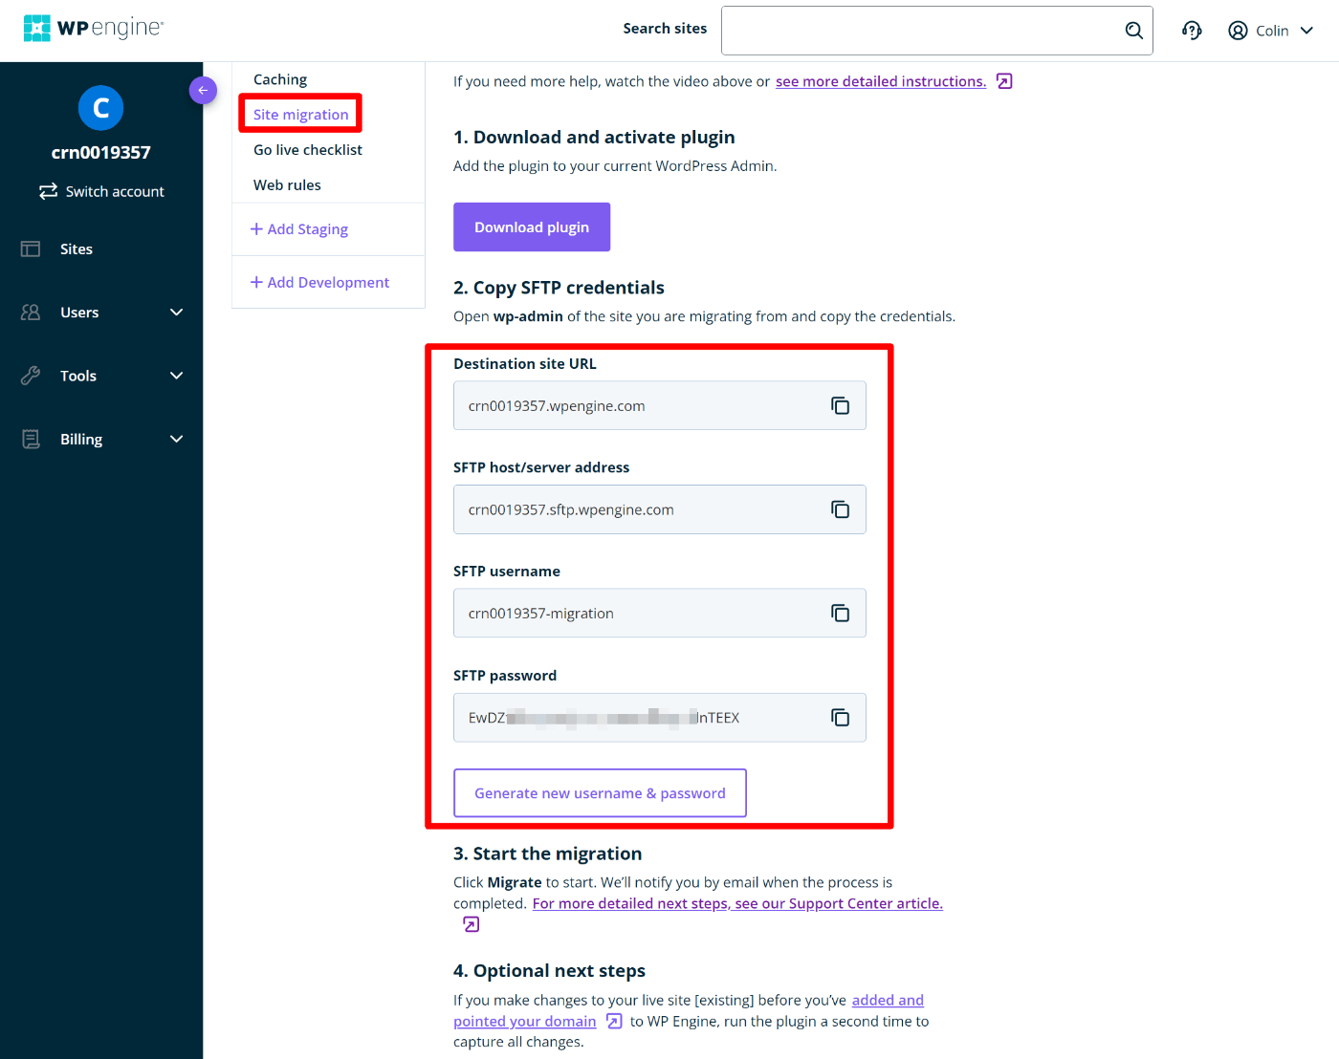
Task: Click Add Staging link
Action: click(x=308, y=229)
